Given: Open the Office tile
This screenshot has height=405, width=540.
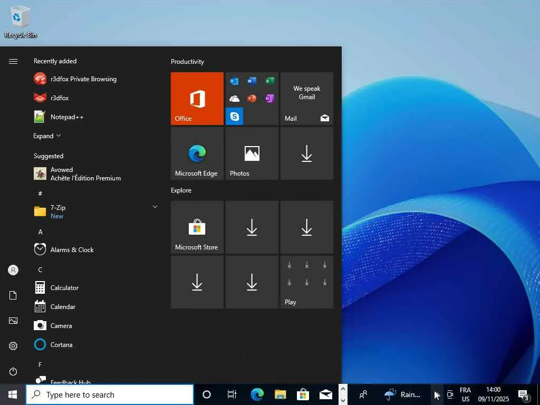Looking at the screenshot, I should point(197,99).
